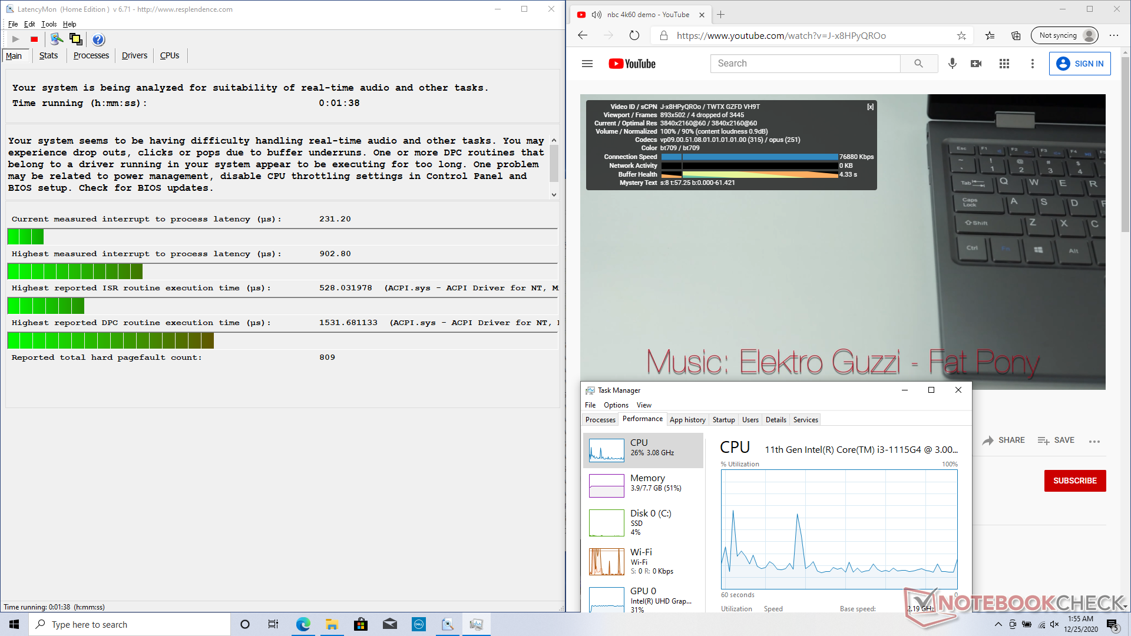Click YouTube voice search microphone icon

[x=952, y=64]
